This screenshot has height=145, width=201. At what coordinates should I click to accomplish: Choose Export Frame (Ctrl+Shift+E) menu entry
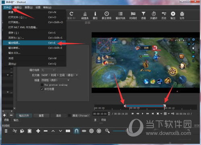[x=34, y=48]
